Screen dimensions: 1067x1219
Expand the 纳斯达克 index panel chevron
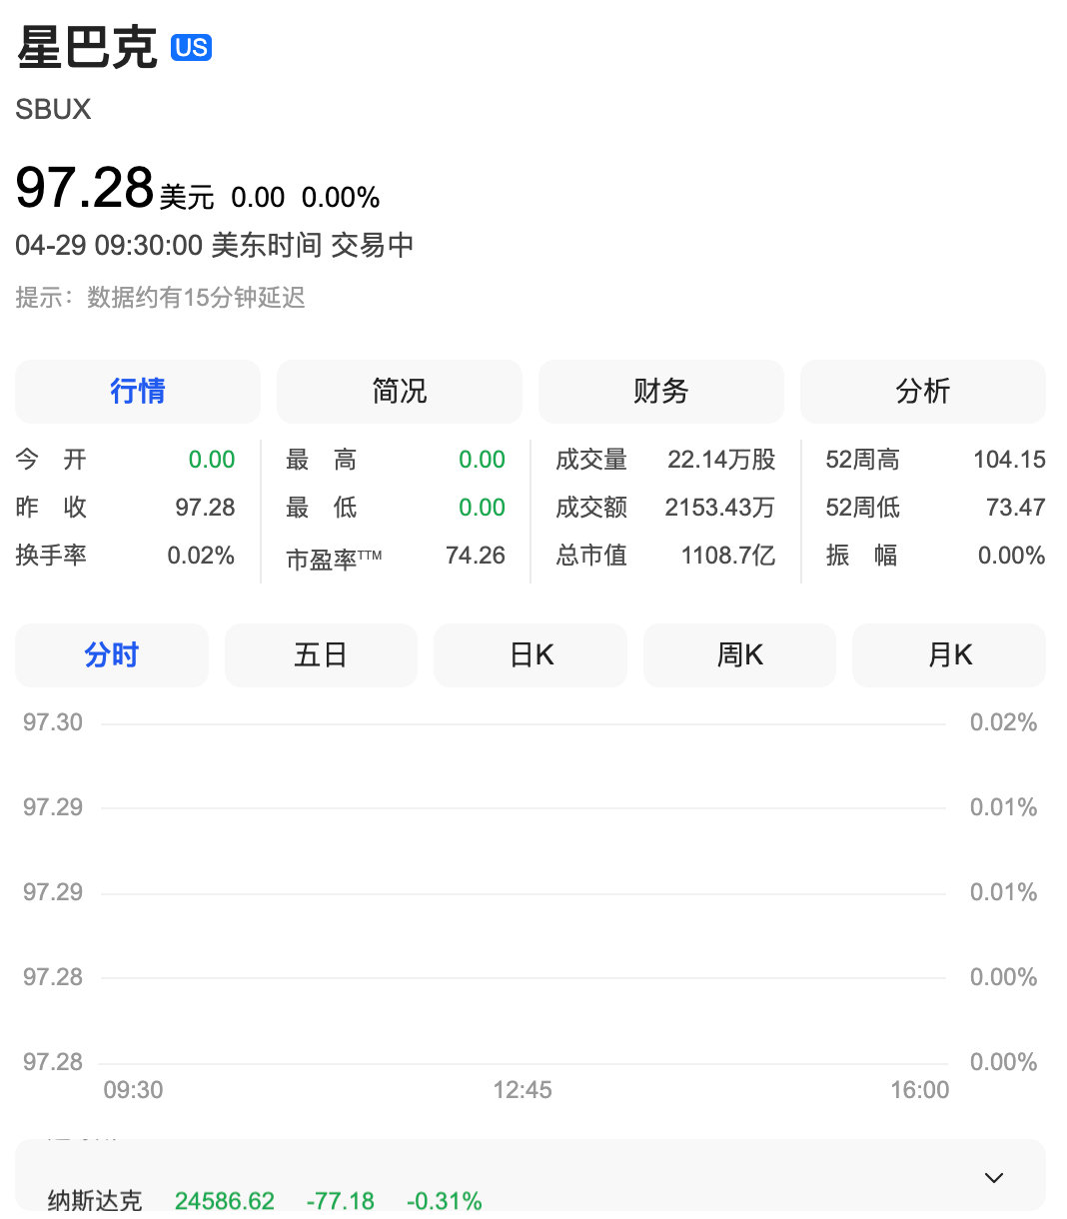pyautogui.click(x=994, y=1177)
